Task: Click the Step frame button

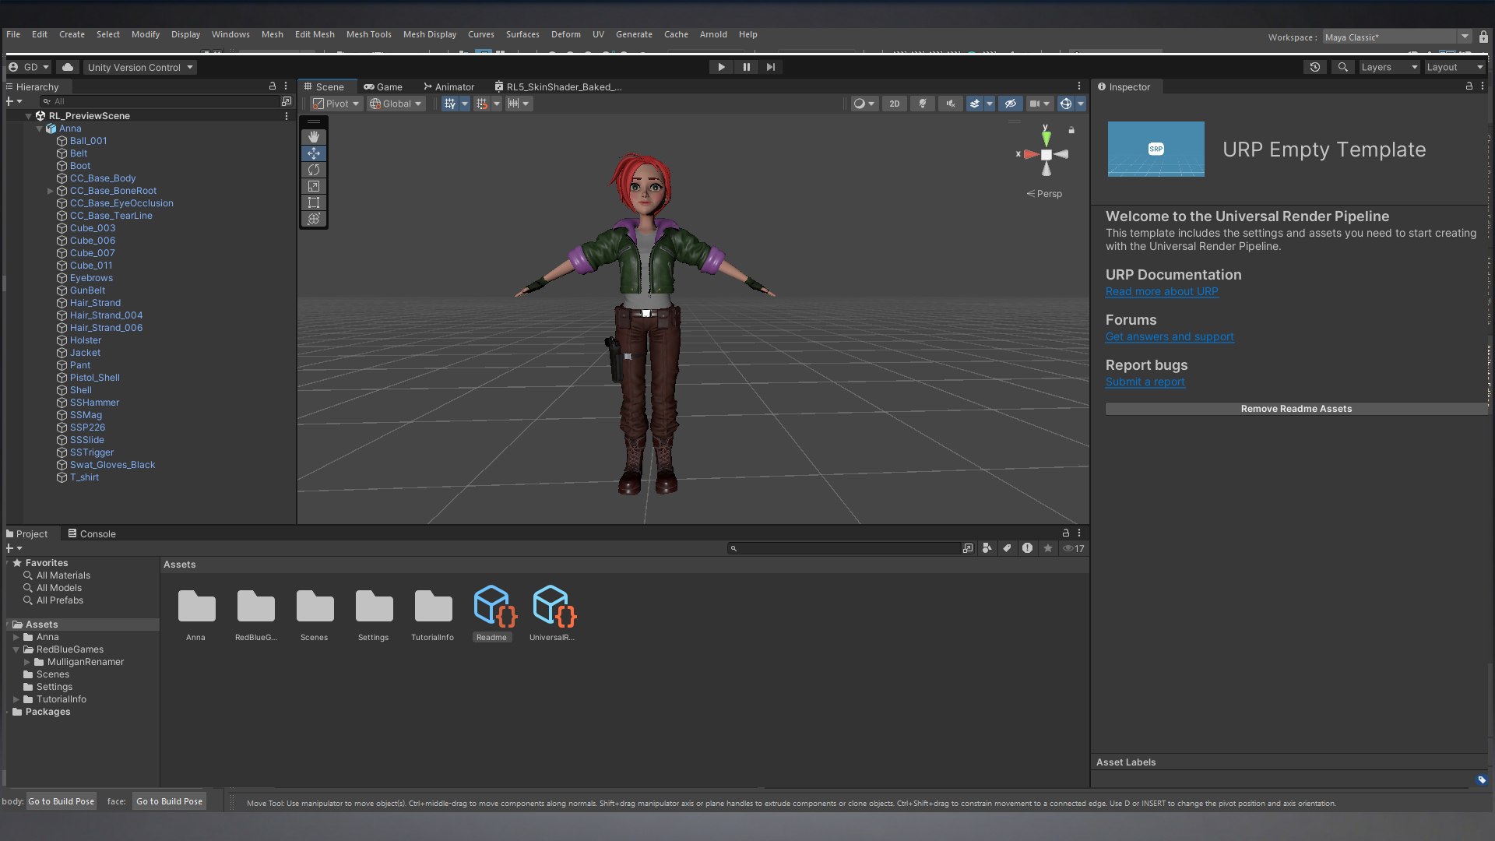Action: pyautogui.click(x=771, y=67)
